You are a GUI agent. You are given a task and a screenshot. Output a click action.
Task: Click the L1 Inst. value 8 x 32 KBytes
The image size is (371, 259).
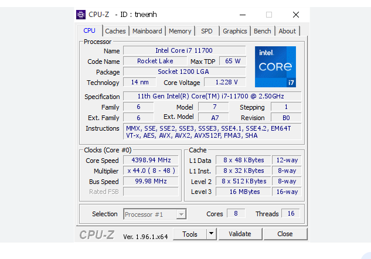(x=243, y=171)
